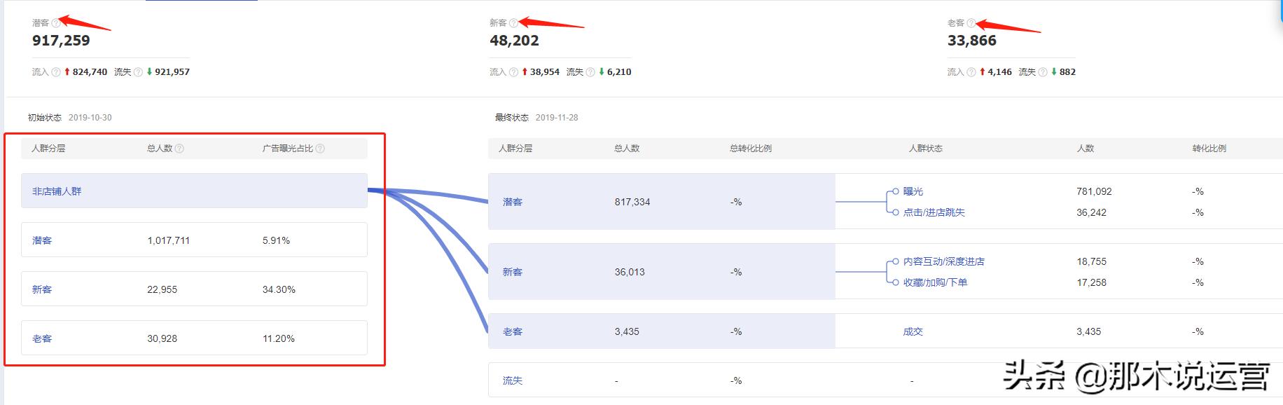Click inflow value 824,740

90,72
